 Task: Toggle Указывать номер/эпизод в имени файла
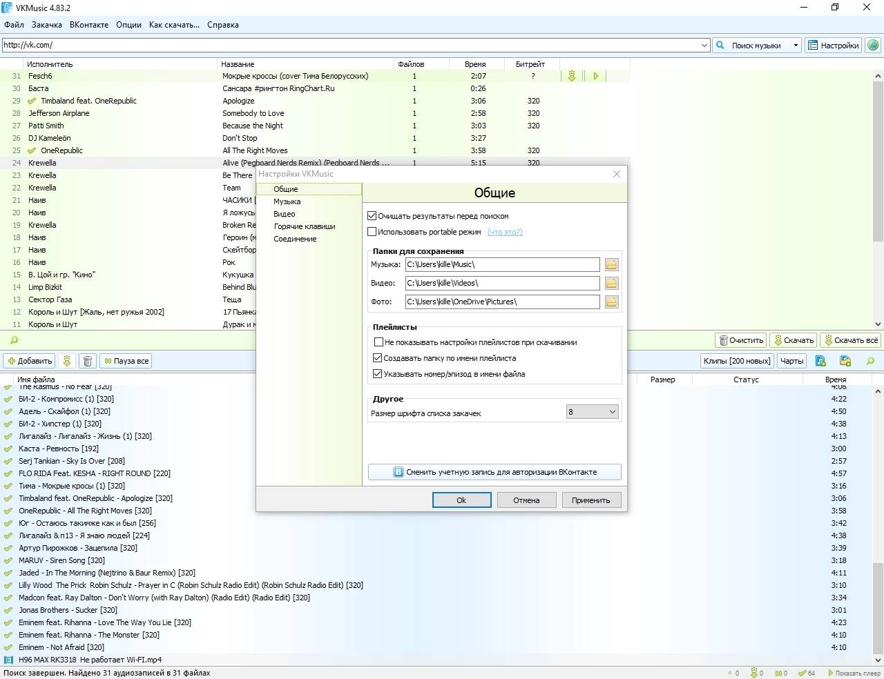pyautogui.click(x=378, y=374)
